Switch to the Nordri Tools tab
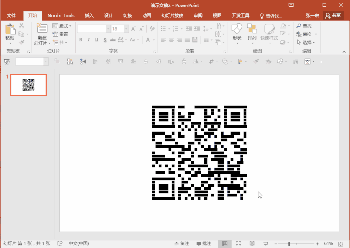This screenshot has width=350, height=248. [x=61, y=15]
